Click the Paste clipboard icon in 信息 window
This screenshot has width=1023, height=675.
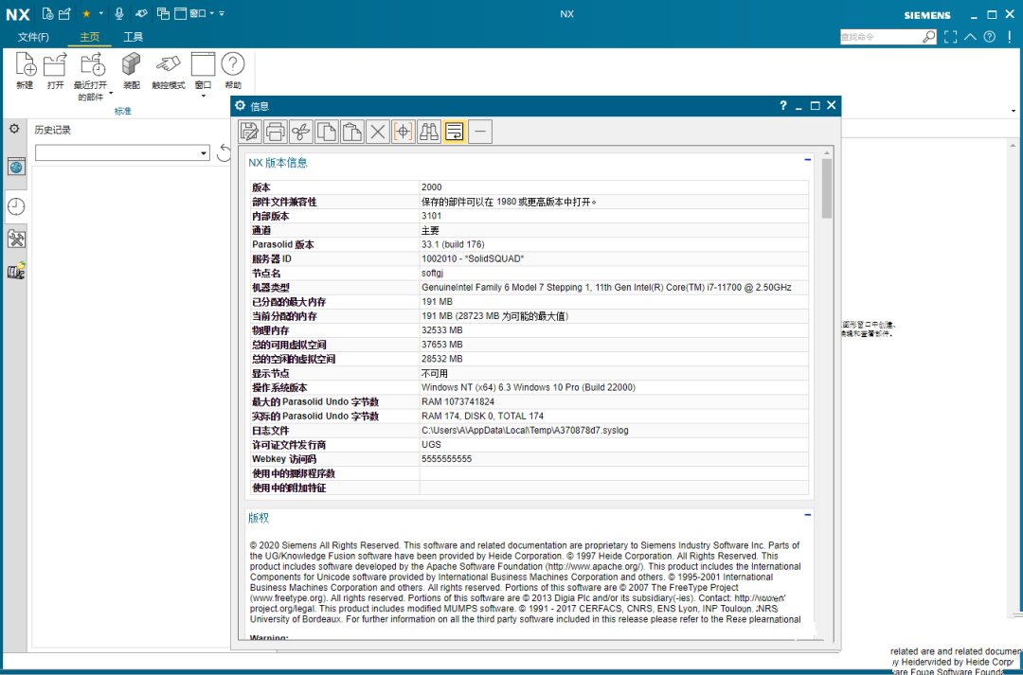pos(351,132)
